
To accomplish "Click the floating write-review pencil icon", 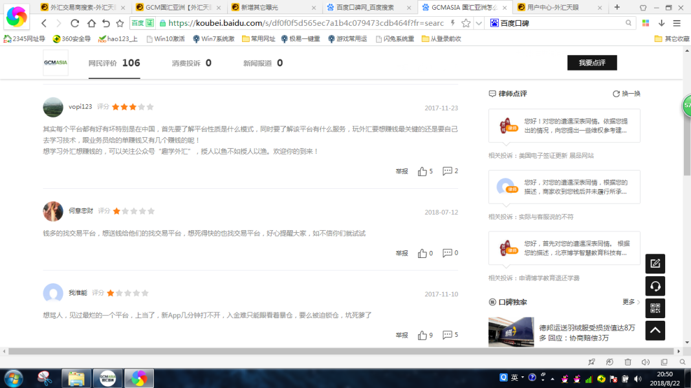I will click(x=655, y=264).
